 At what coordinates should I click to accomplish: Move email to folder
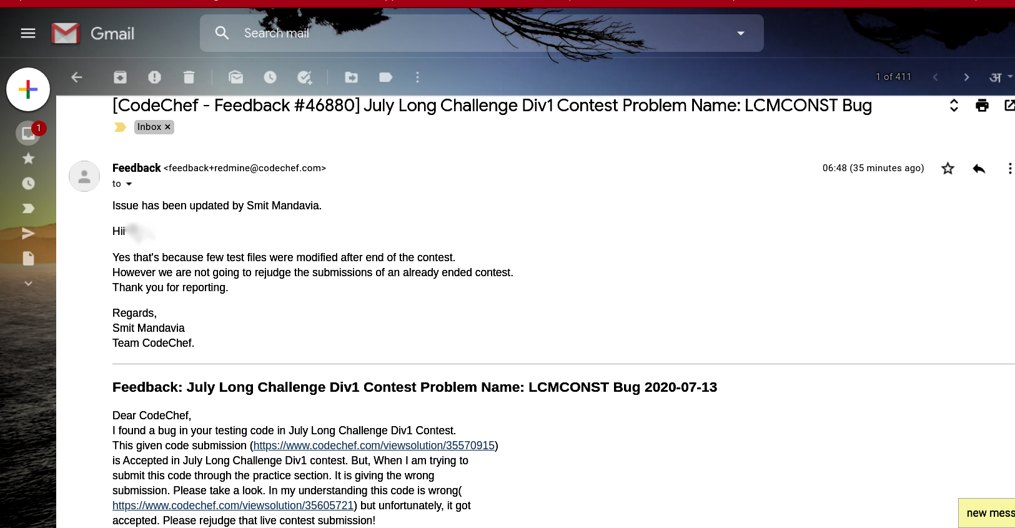click(352, 77)
